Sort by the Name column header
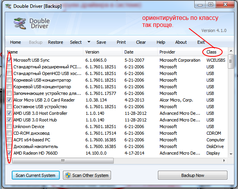This screenshot has width=238, height=189. pyautogui.click(x=44, y=52)
